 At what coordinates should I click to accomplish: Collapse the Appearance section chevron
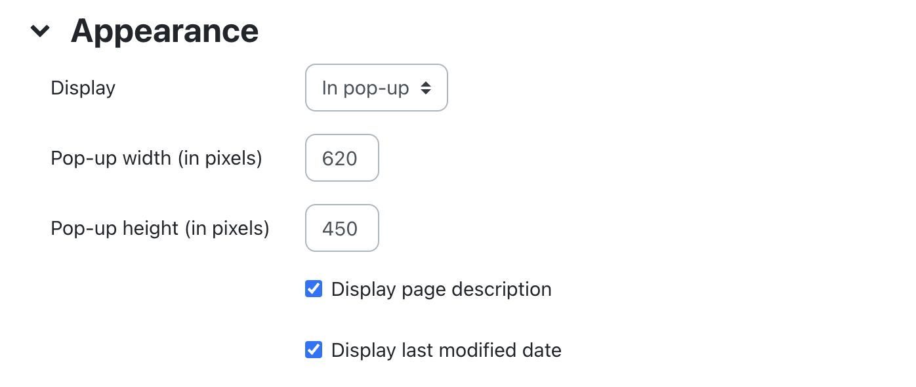pos(40,31)
